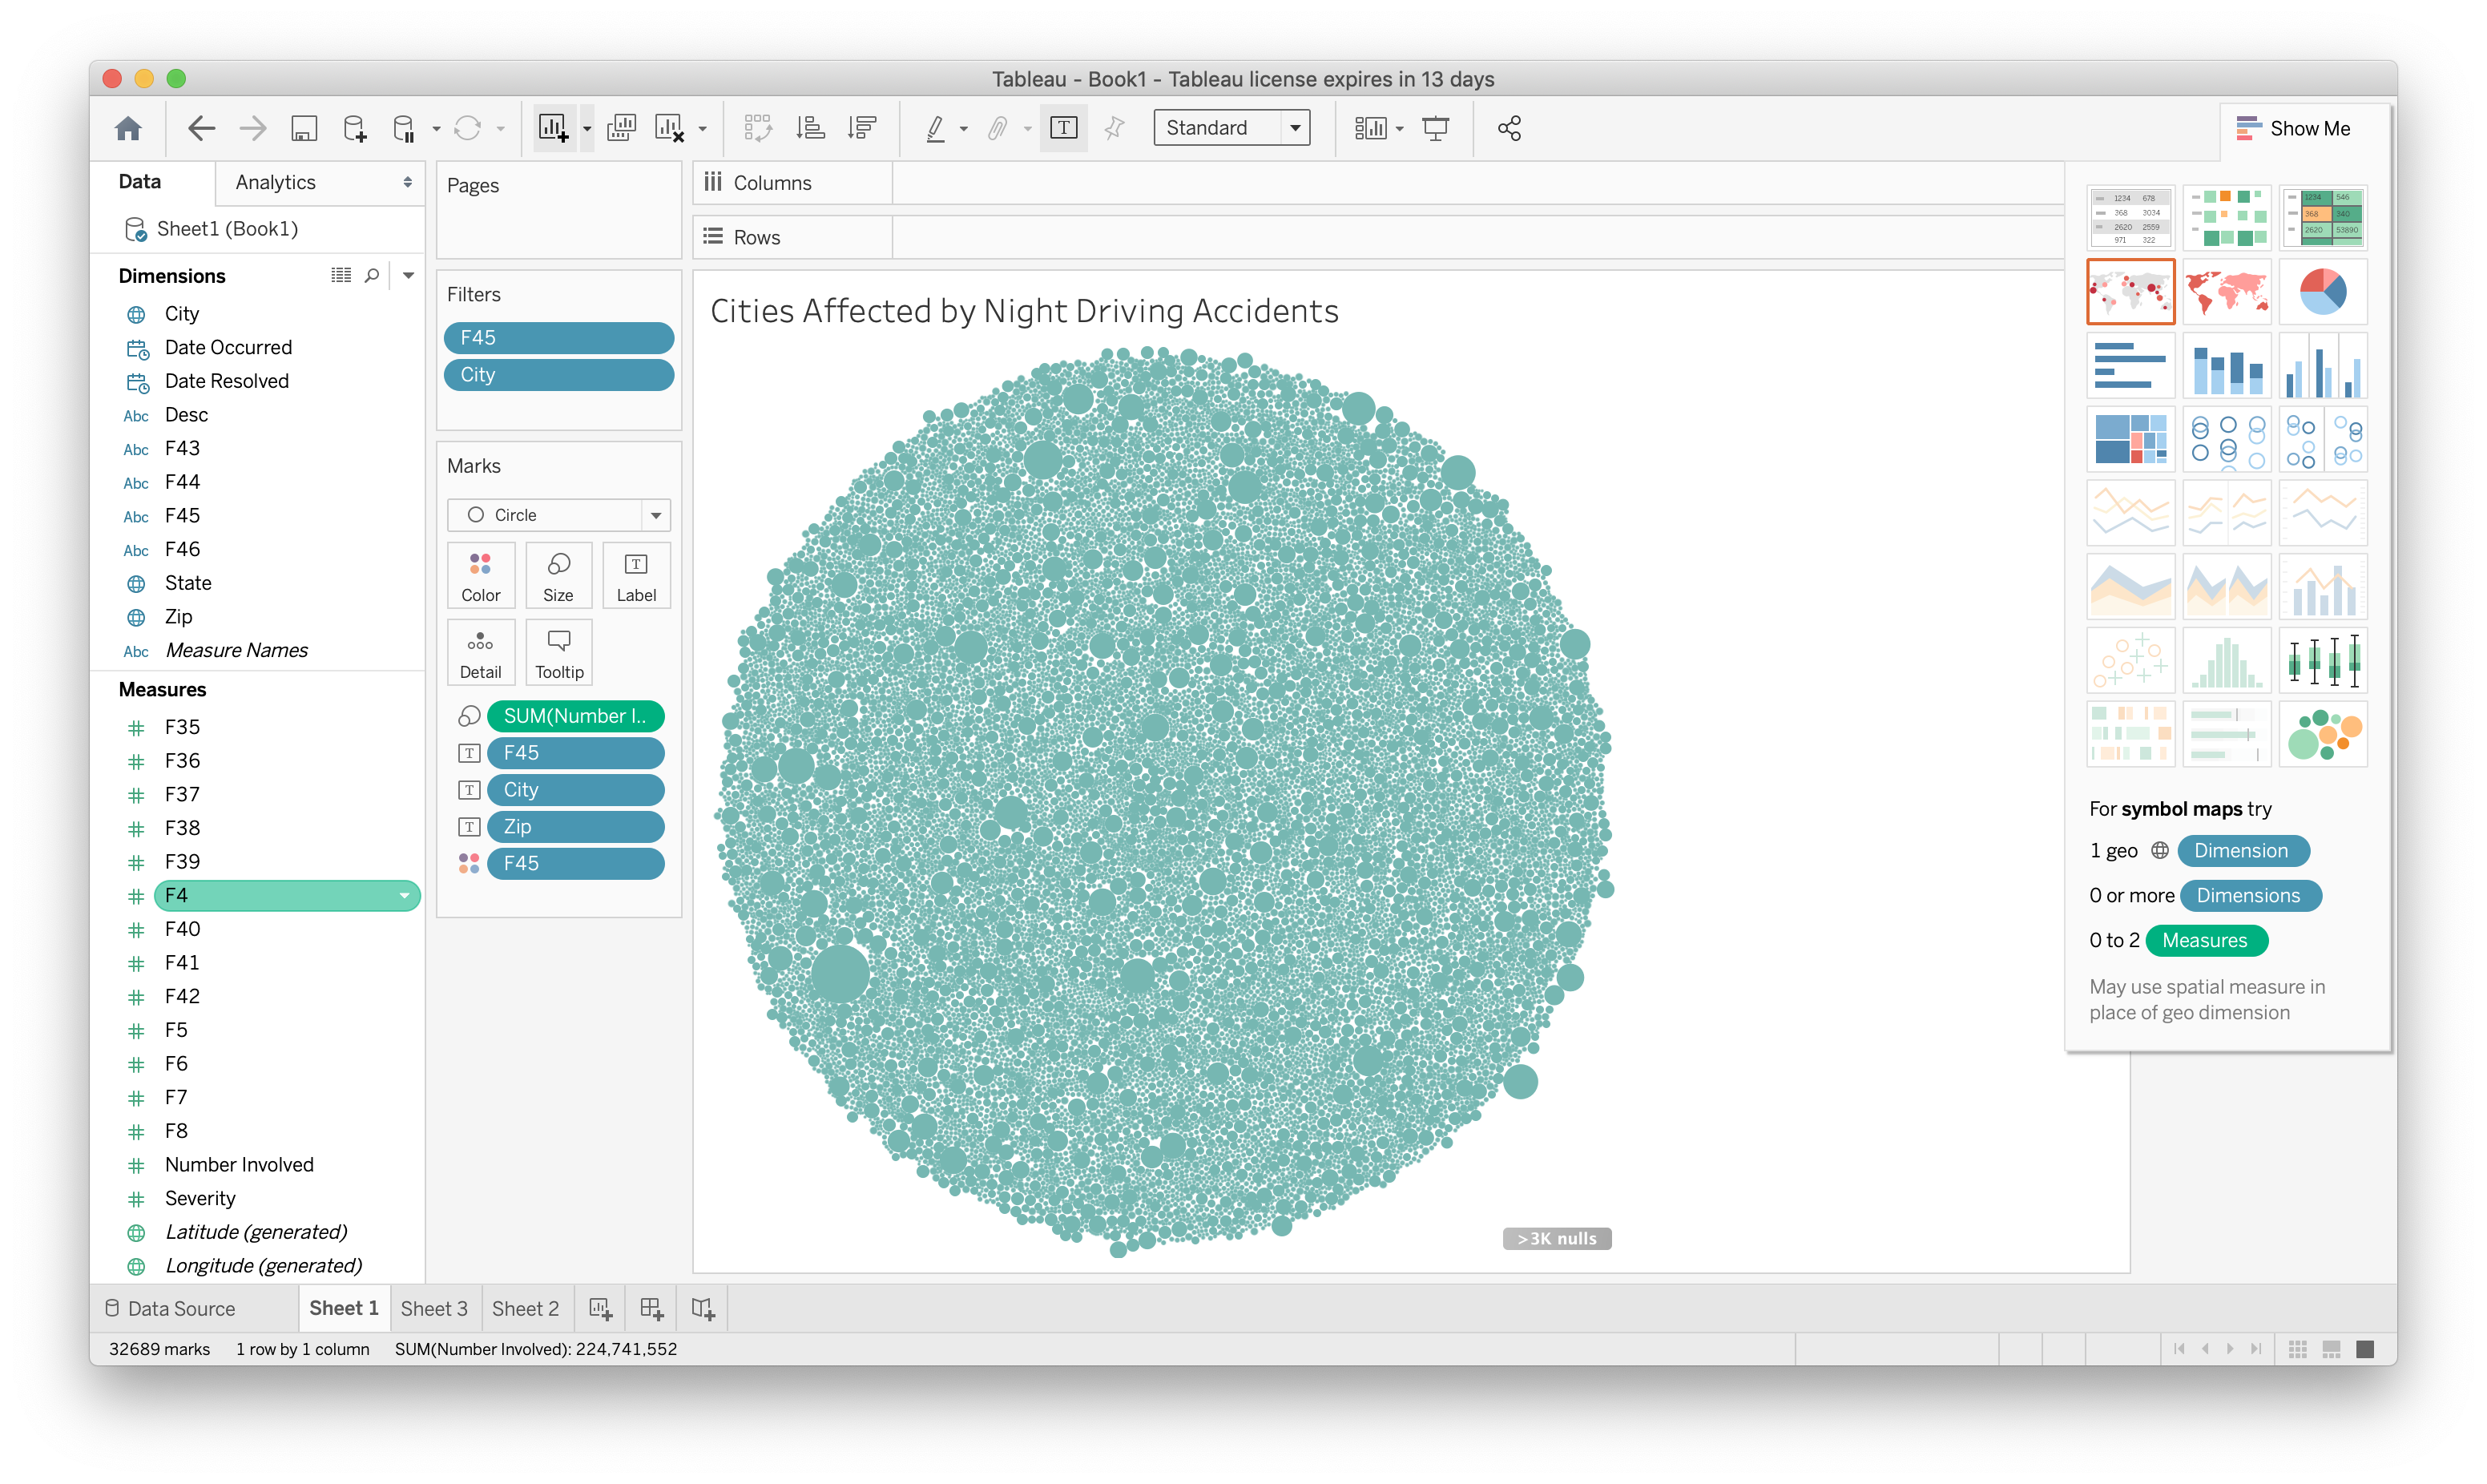Select the packed bubbles chart thumbnail

(x=2322, y=735)
